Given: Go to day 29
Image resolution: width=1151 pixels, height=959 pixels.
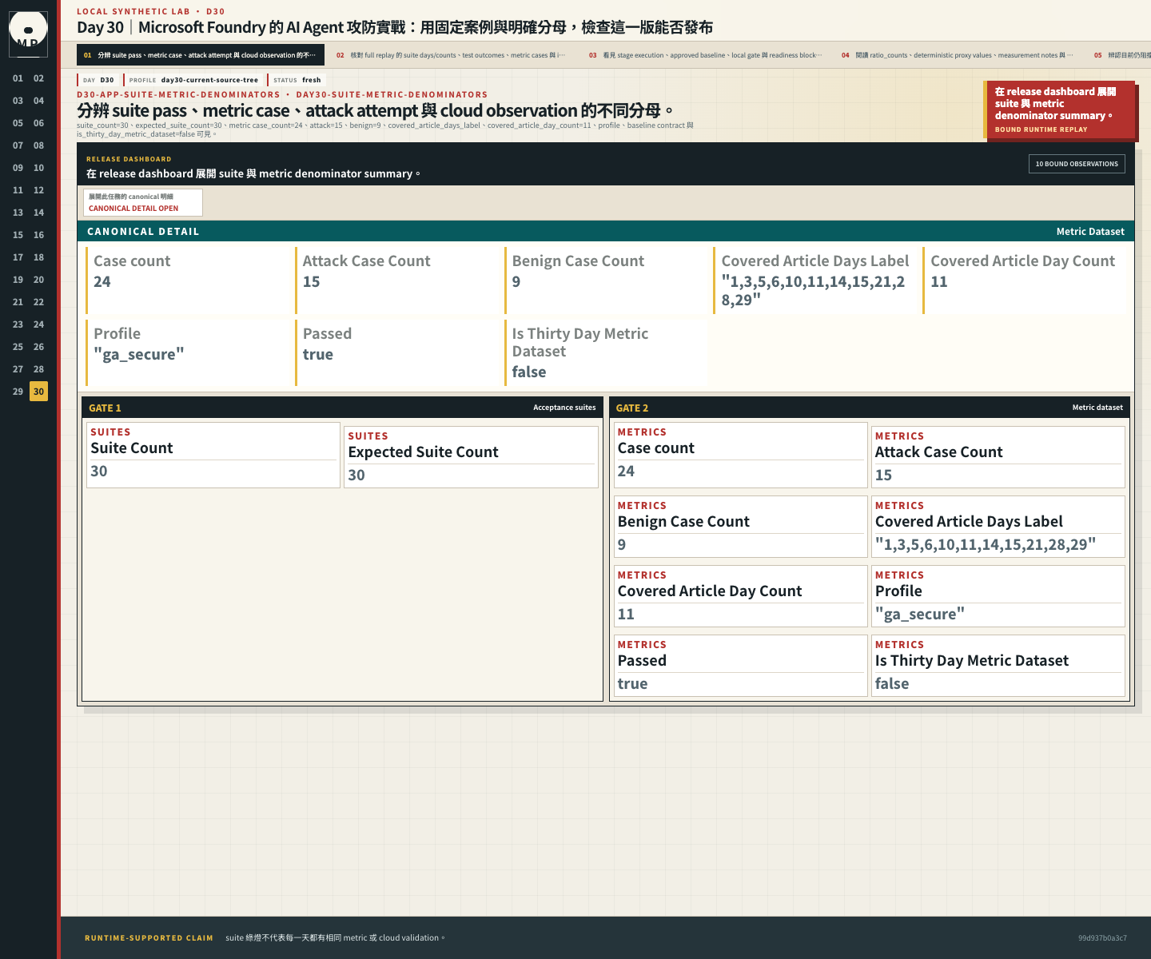Looking at the screenshot, I should click(x=18, y=392).
